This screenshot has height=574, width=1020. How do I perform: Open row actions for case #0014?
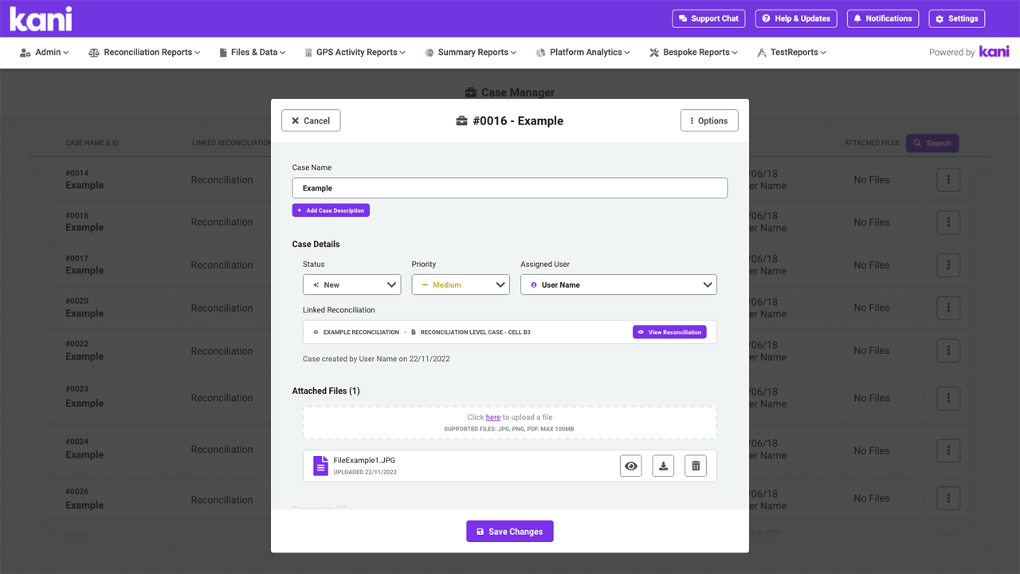(x=947, y=179)
